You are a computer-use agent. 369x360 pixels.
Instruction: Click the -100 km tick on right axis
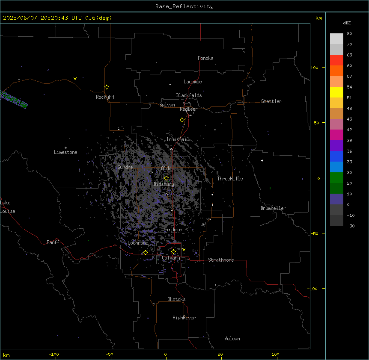[313, 289]
